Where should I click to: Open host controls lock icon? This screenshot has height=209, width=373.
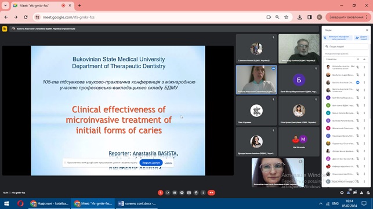click(x=368, y=193)
